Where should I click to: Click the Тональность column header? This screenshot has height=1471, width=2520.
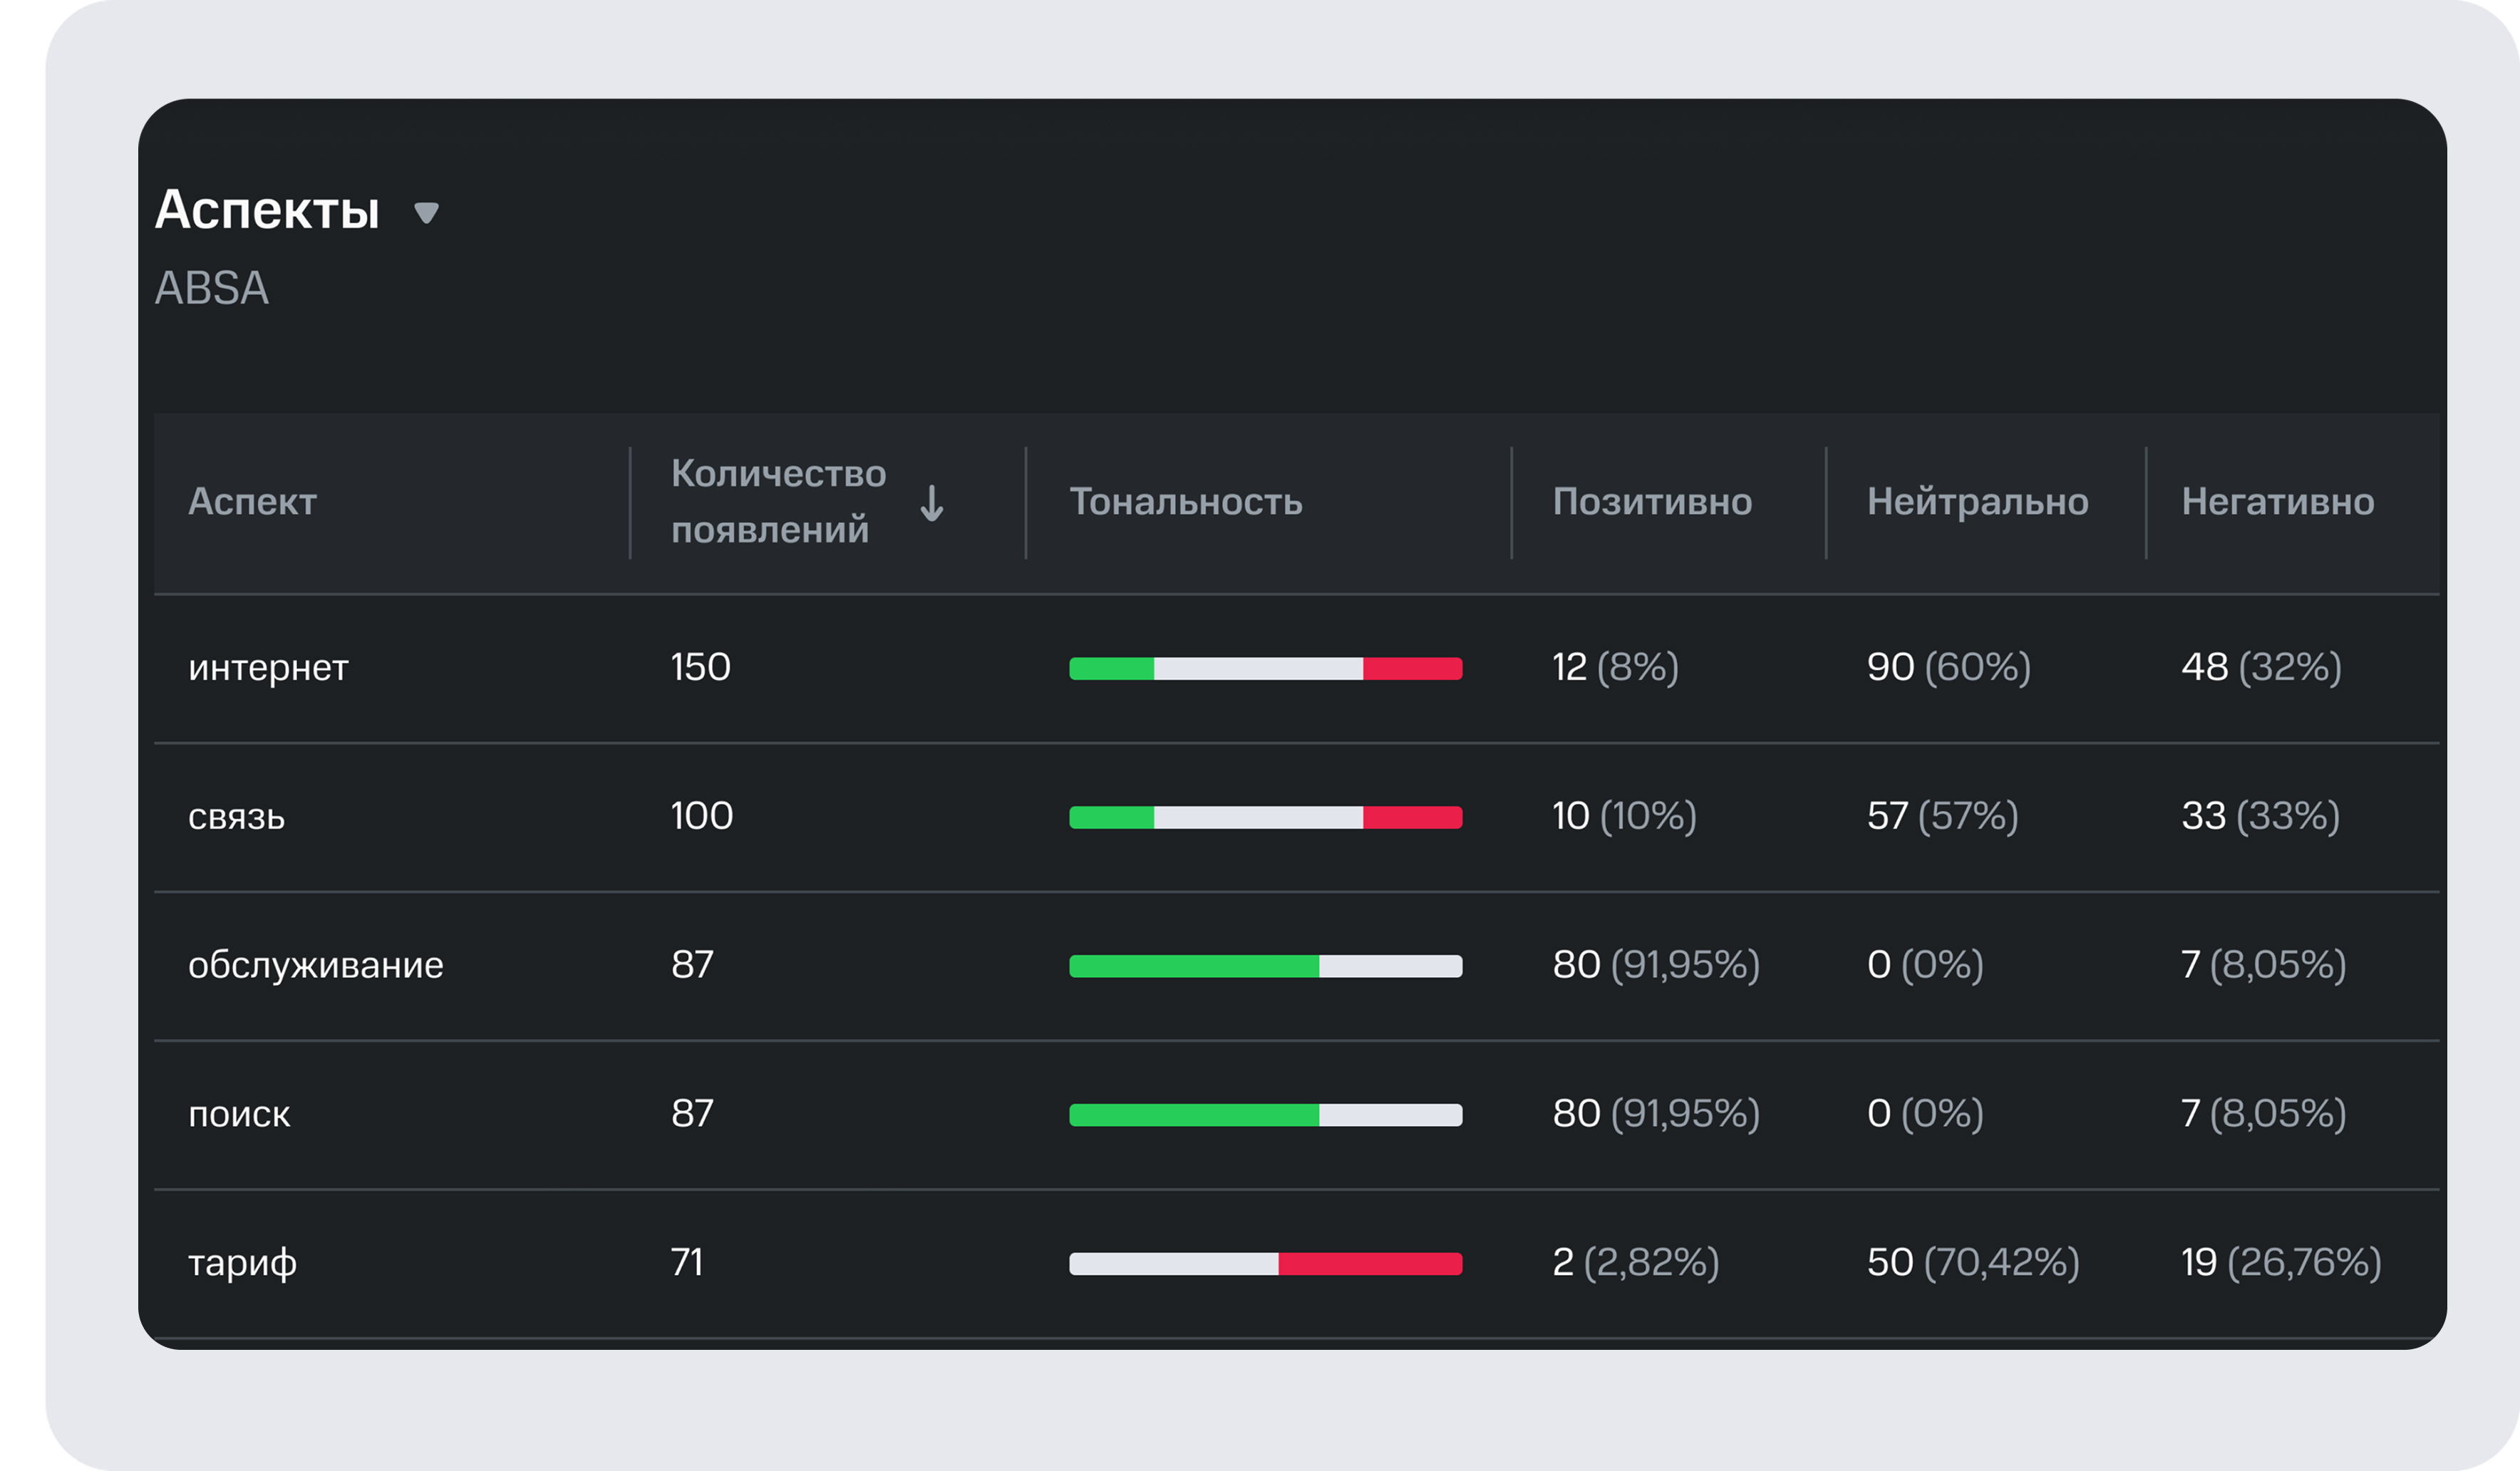click(1185, 502)
